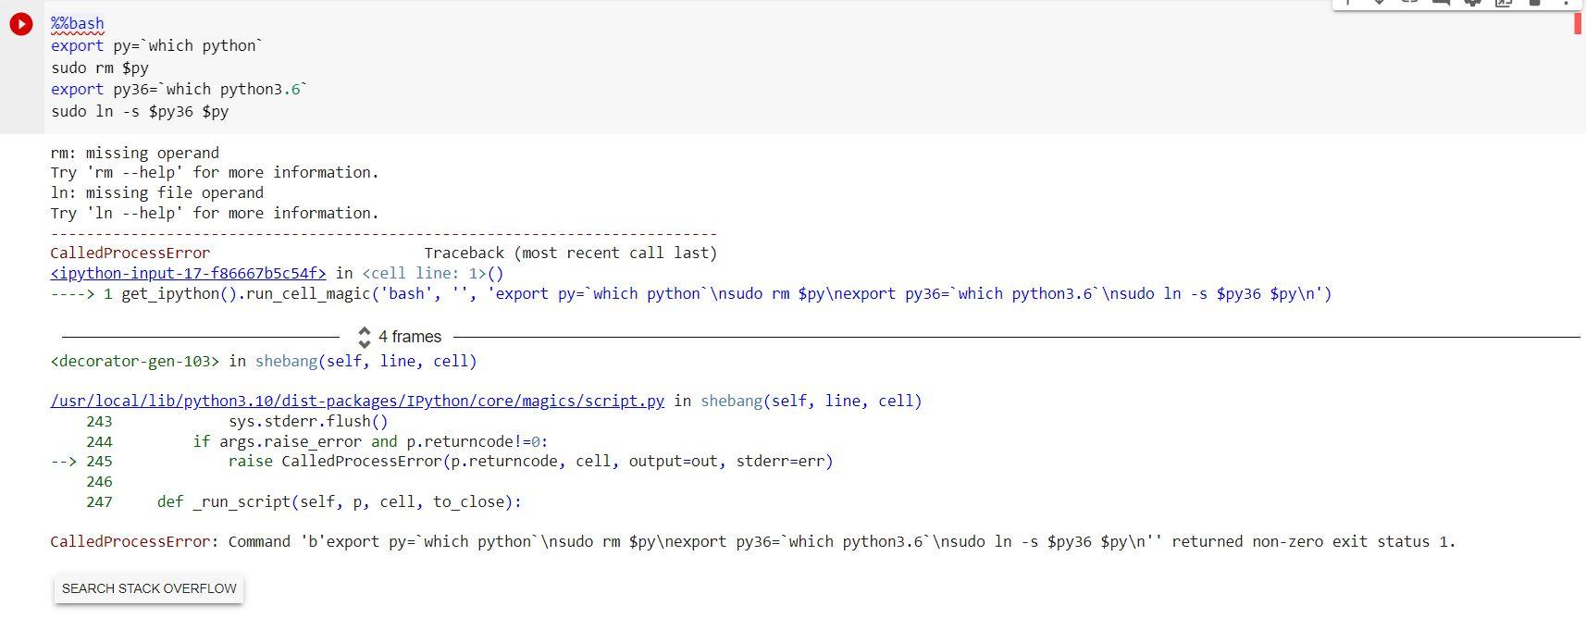The width and height of the screenshot is (1586, 618).
Task: Open the ipython-input-17-f86667b5c54f link
Action: click(x=188, y=273)
